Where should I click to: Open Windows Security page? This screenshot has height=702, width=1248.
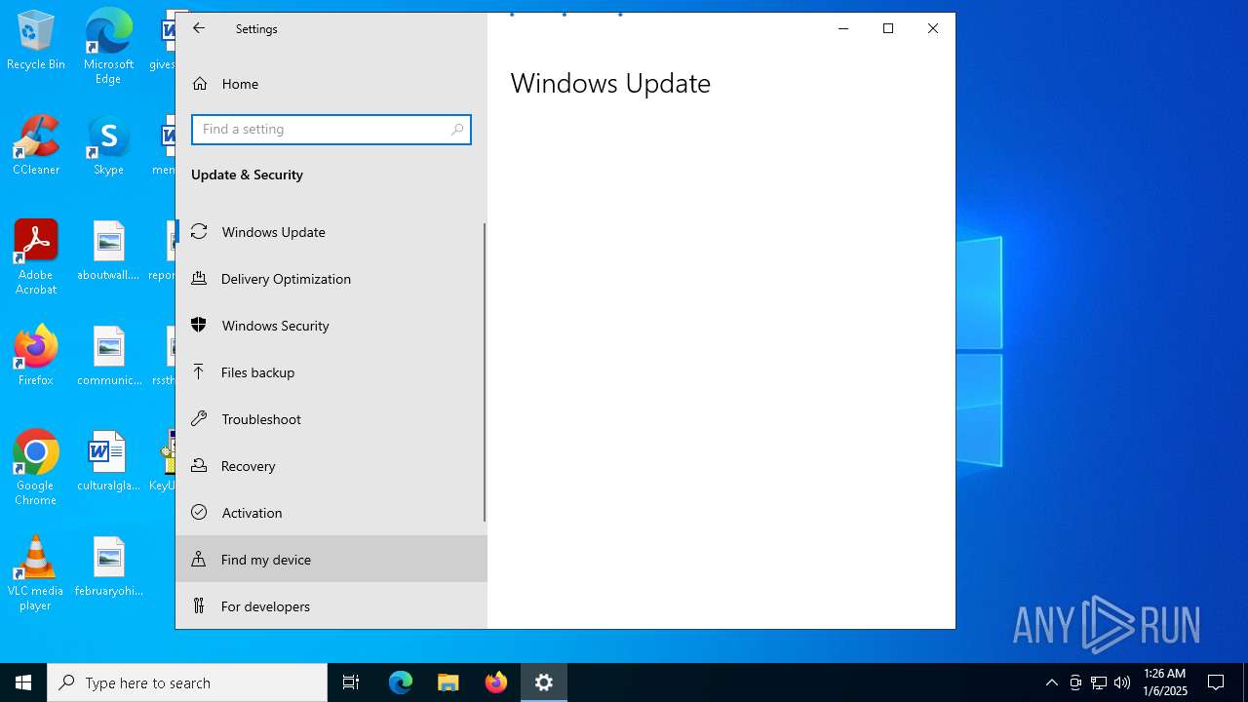coord(330,326)
